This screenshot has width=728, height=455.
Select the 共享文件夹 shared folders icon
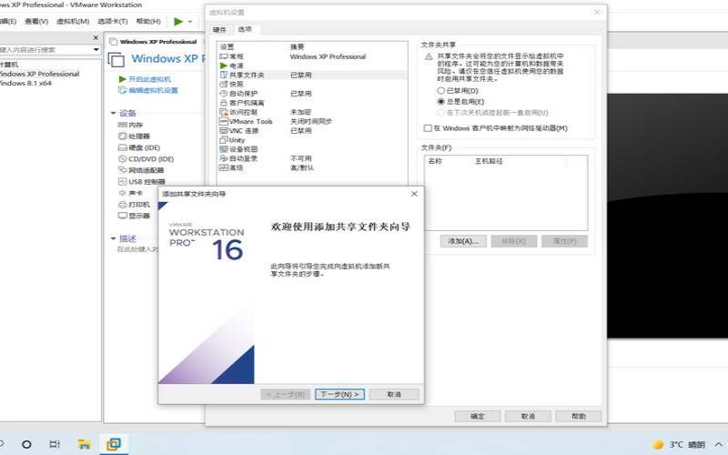[223, 75]
